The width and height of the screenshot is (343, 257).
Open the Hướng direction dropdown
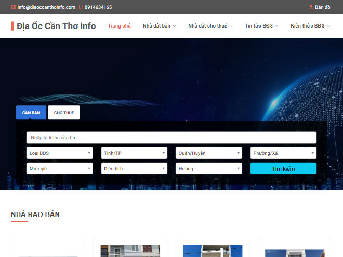pyautogui.click(x=209, y=169)
